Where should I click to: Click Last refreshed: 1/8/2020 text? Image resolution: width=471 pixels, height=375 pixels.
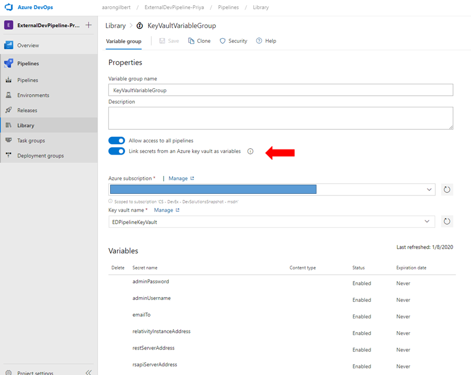tap(425, 247)
